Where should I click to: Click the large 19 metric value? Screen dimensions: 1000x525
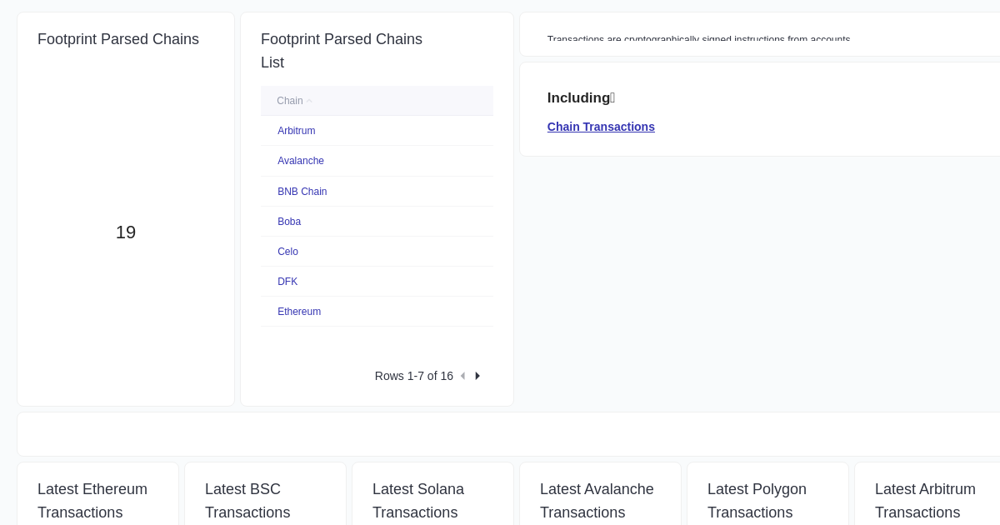(x=126, y=232)
